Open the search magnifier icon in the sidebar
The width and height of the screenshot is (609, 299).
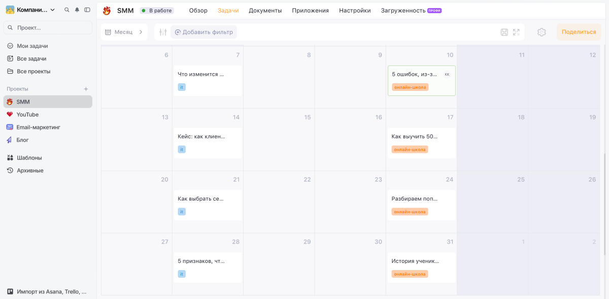(67, 10)
